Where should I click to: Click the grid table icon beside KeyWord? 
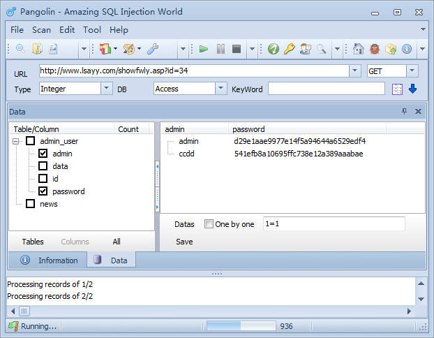(397, 89)
